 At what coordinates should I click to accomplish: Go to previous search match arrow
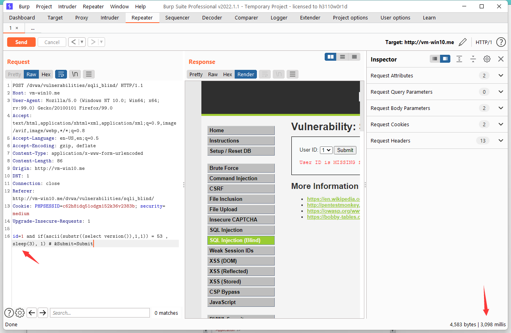(x=32, y=313)
